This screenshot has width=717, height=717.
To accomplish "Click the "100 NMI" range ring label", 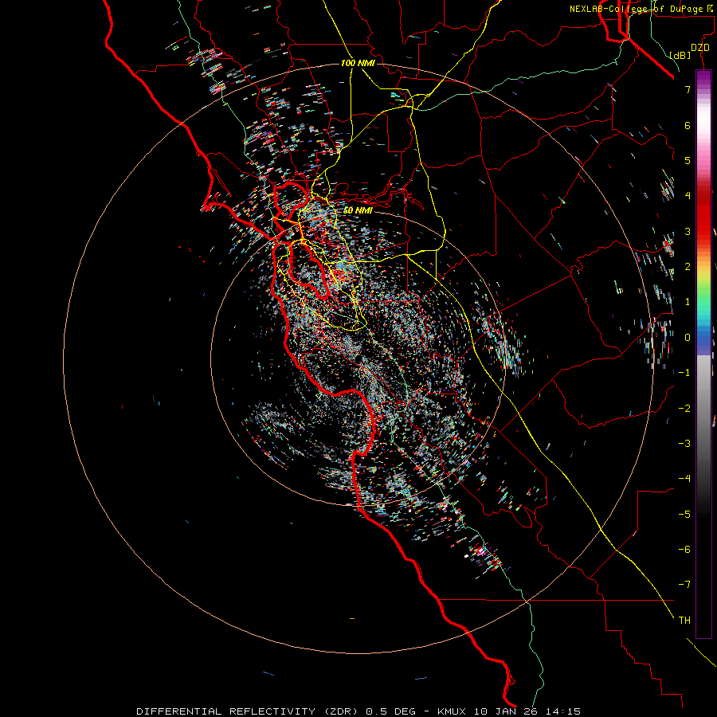I will pos(358,63).
